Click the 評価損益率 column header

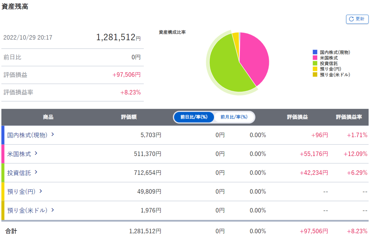tap(349, 117)
